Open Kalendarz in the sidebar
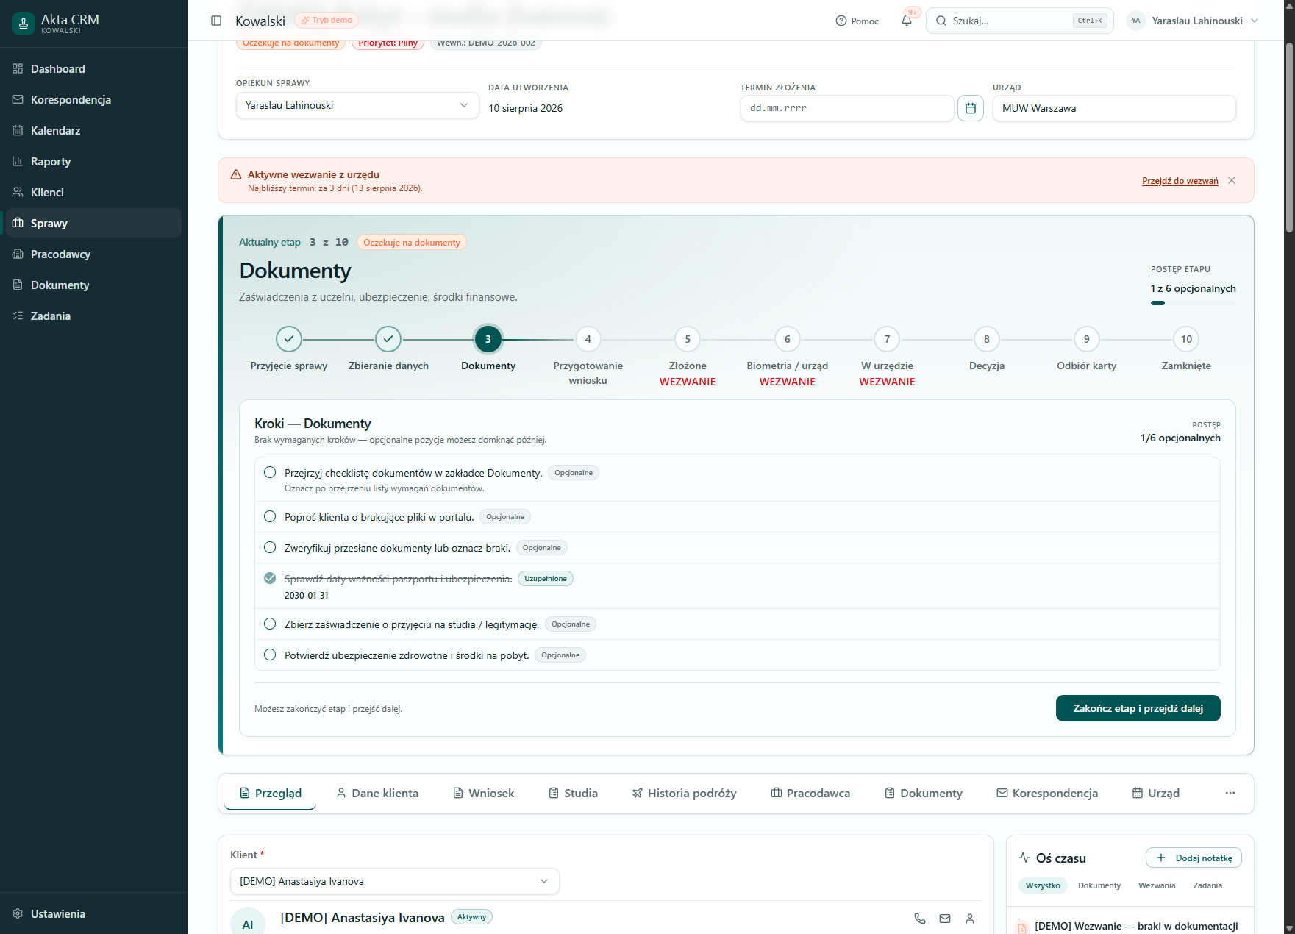The image size is (1295, 934). pos(93,130)
